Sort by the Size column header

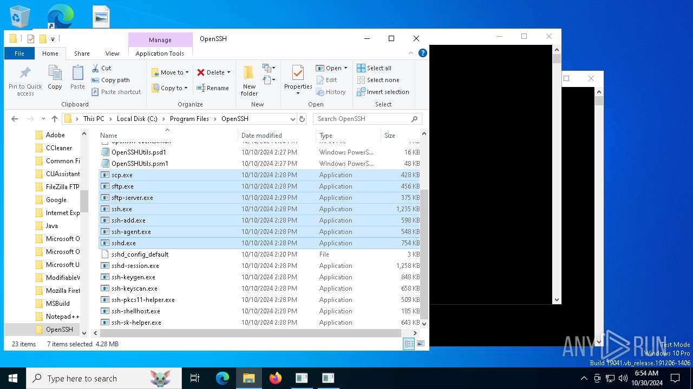400,135
